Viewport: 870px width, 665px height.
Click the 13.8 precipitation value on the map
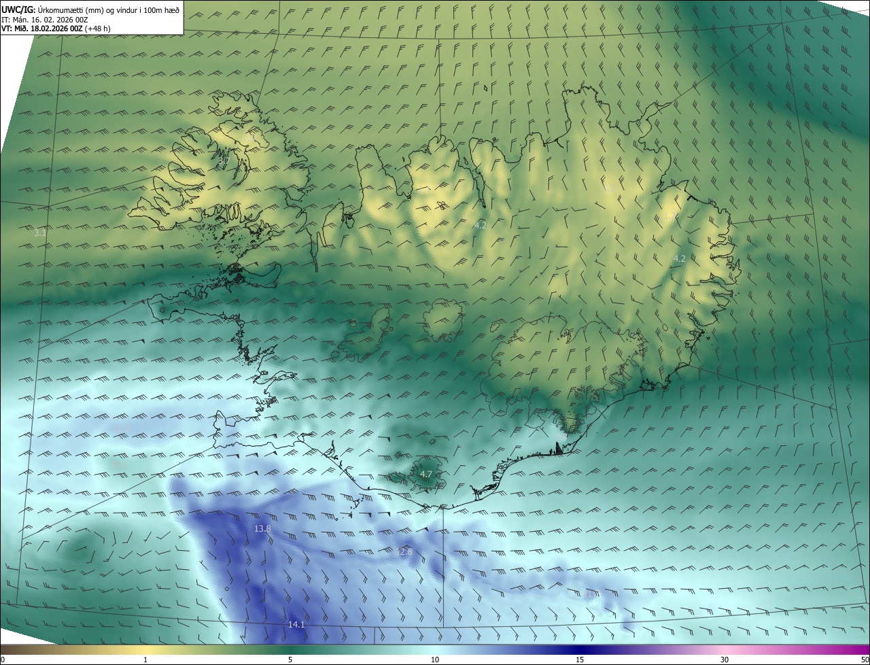tap(262, 528)
